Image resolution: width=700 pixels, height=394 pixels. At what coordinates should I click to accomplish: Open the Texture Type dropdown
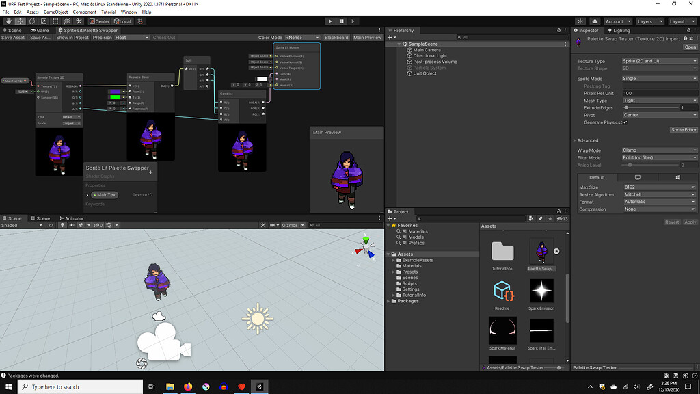click(x=658, y=60)
